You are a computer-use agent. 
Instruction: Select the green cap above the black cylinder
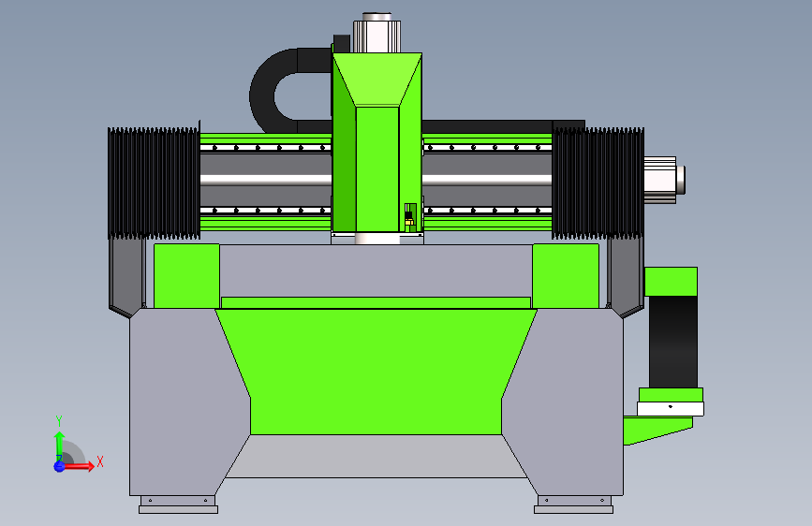coord(672,282)
